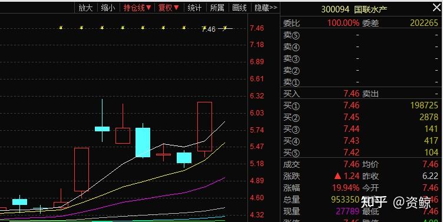The image size is (443, 222).
Task: Click the 4.60 price axis label
Action: pos(257,198)
